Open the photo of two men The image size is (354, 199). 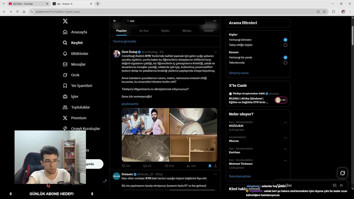pos(145,121)
